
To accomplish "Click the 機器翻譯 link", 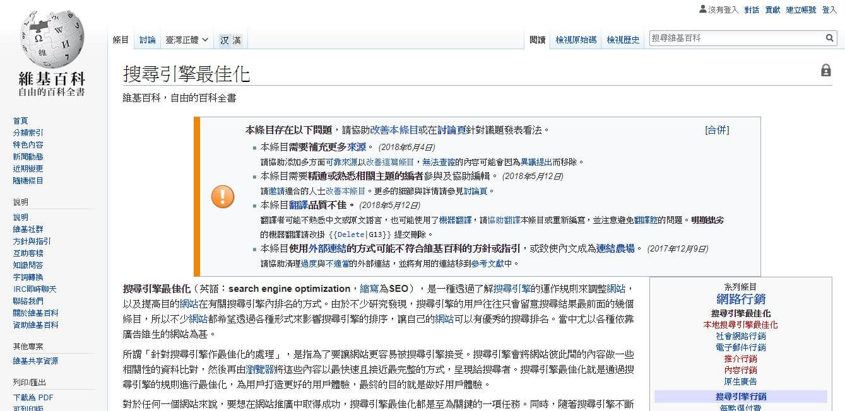I will tap(456, 220).
